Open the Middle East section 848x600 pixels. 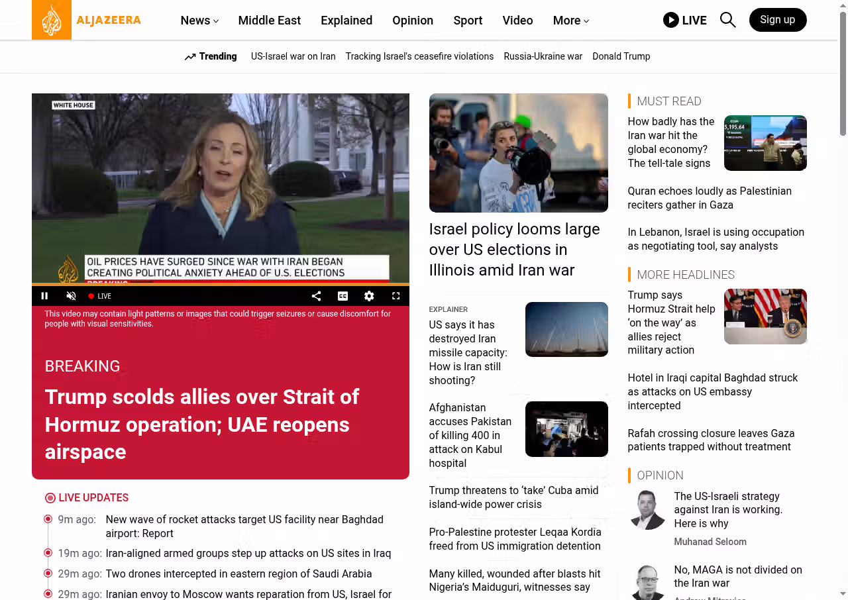[269, 21]
